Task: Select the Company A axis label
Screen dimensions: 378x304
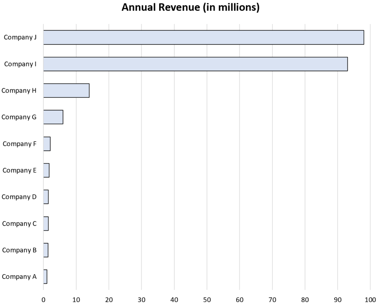Action: click(x=19, y=277)
